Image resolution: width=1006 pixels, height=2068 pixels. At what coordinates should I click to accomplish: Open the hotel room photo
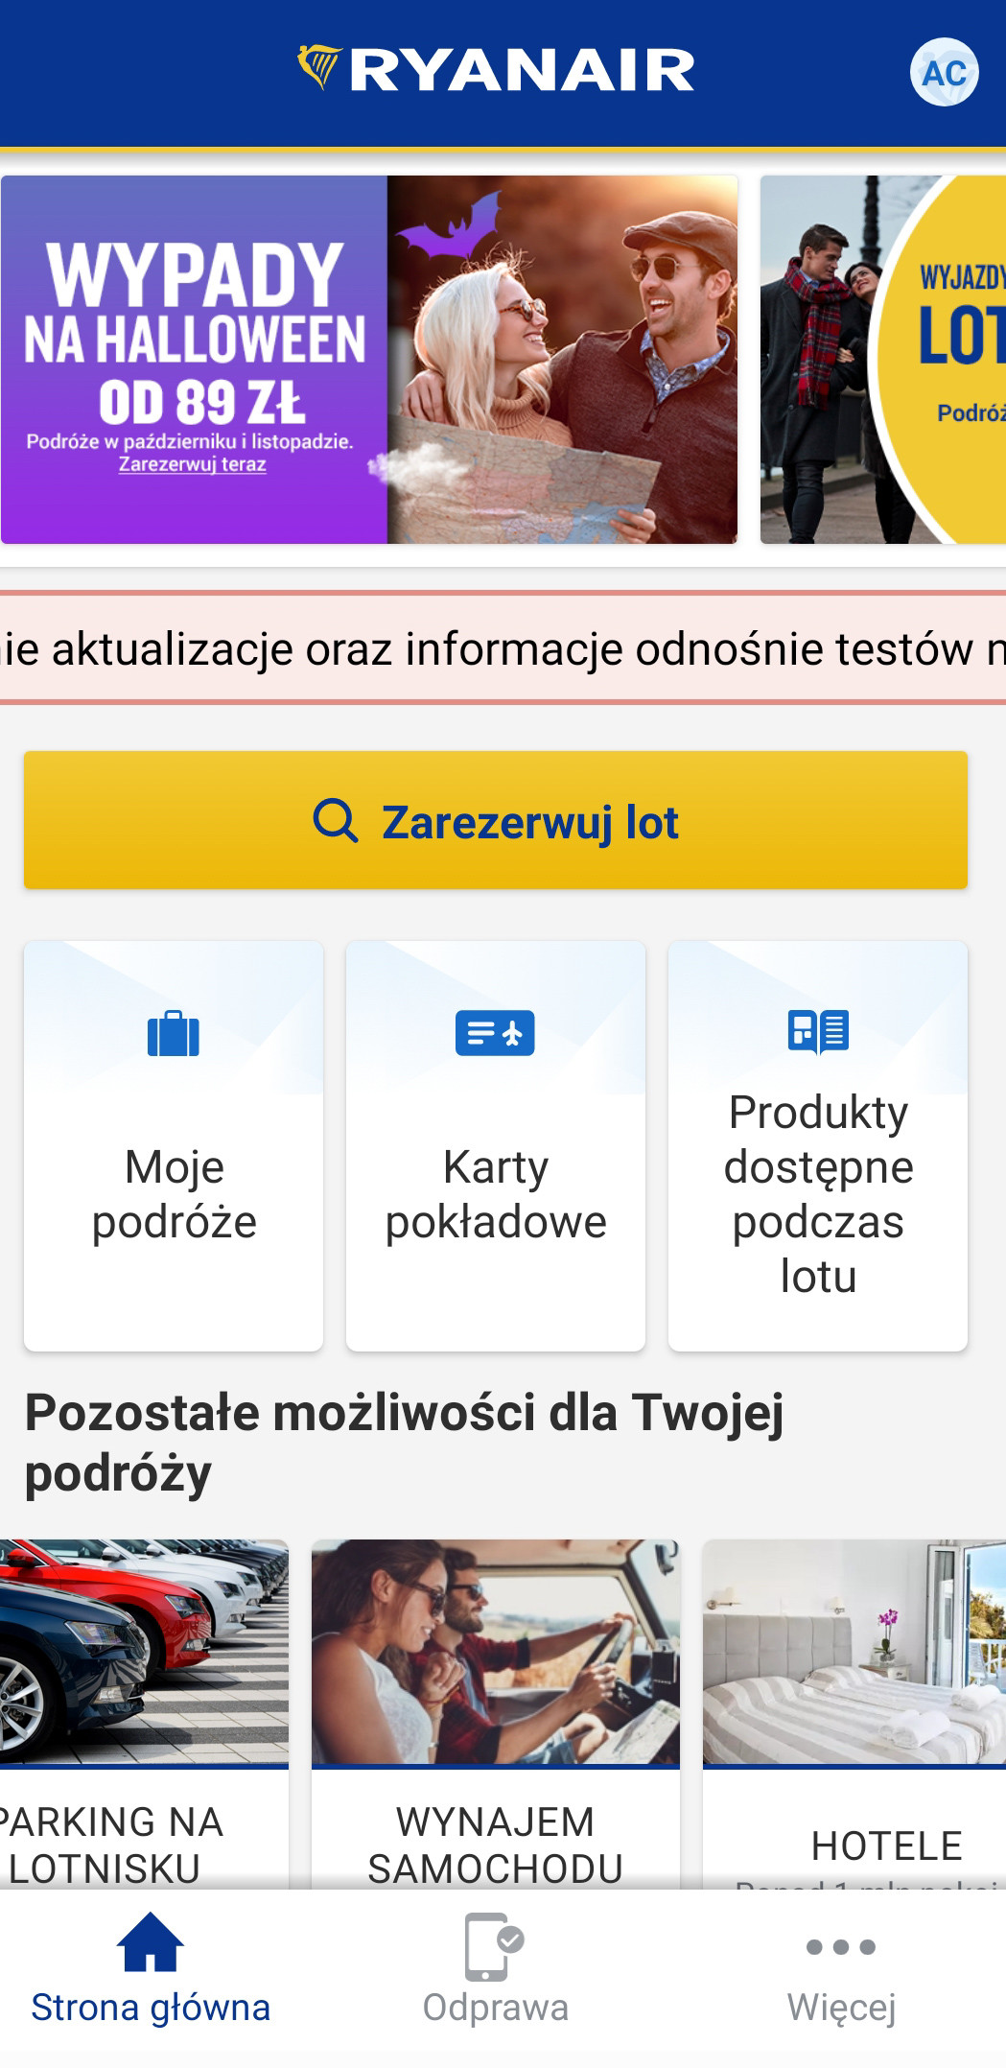point(854,1652)
